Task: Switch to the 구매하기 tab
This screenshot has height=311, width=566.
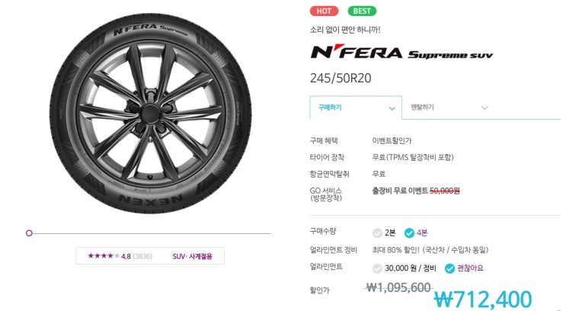Action: click(x=331, y=107)
